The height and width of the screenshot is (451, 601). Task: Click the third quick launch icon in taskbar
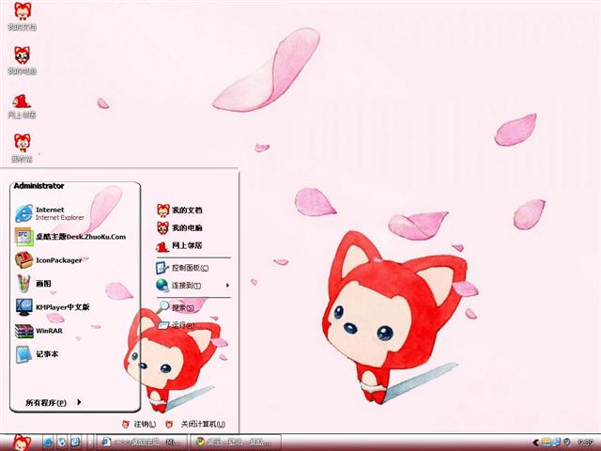(x=75, y=443)
